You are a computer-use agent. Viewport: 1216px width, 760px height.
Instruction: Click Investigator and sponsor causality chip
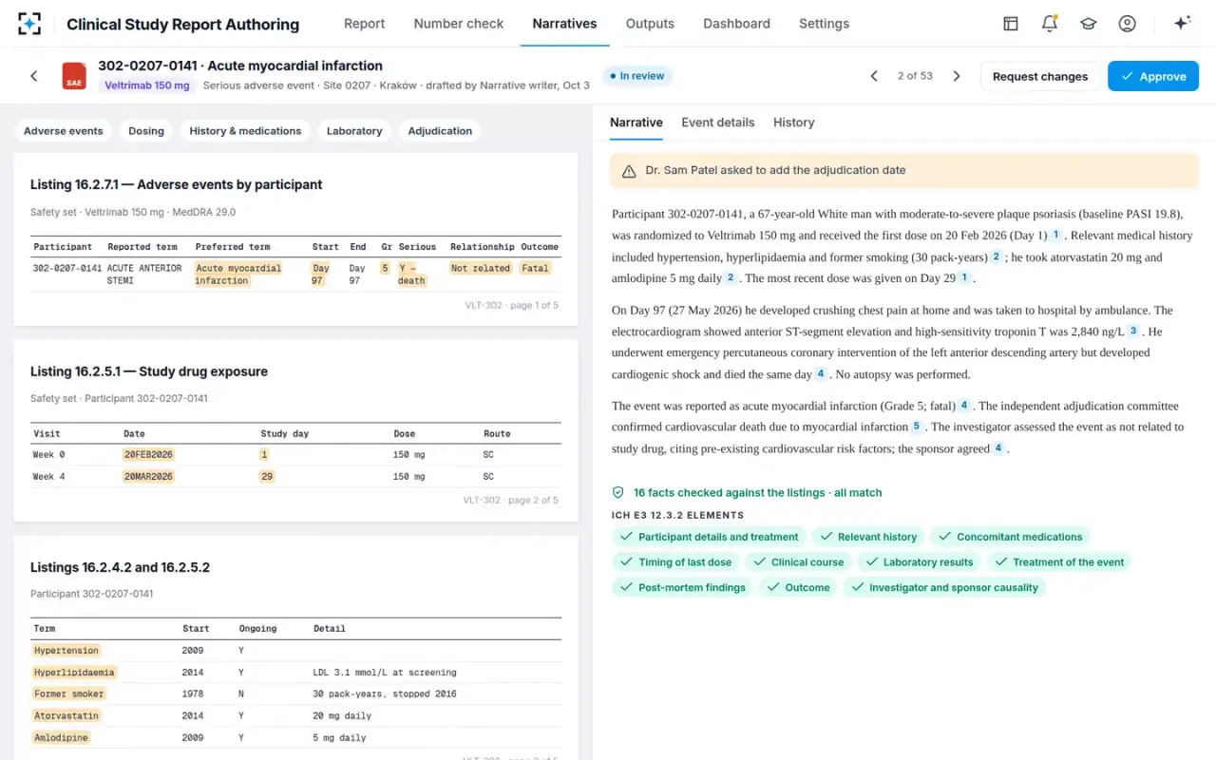[944, 588]
